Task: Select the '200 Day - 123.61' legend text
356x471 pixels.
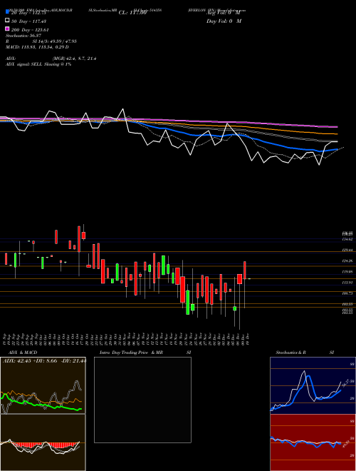Action: [x=30, y=30]
